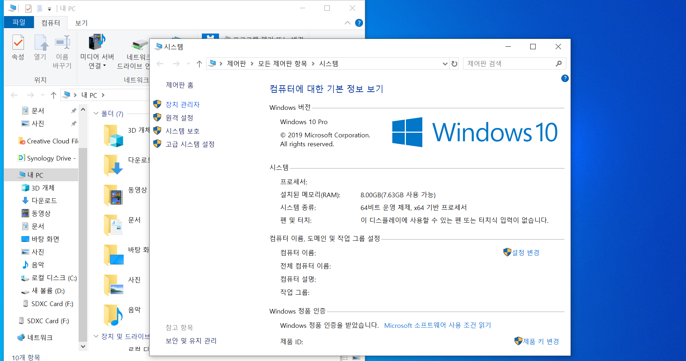Open 원격 설정 in 시스템 window

tap(179, 118)
